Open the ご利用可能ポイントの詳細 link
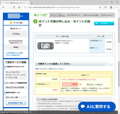 [x=15, y=53]
